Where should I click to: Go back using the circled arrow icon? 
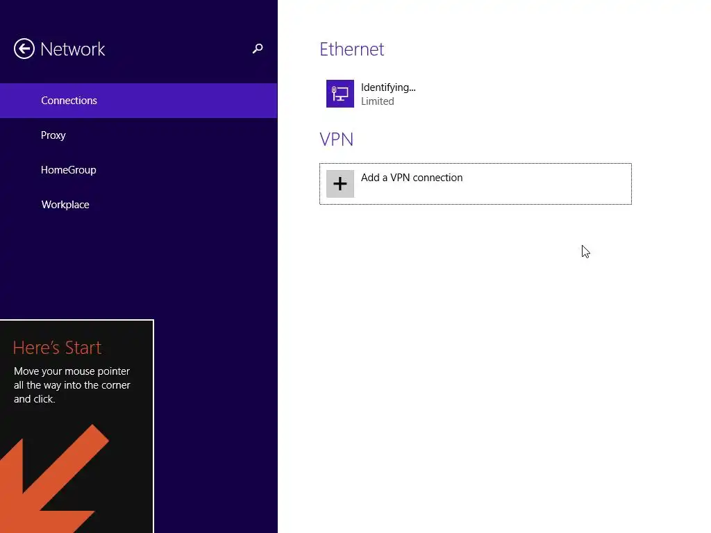click(24, 49)
